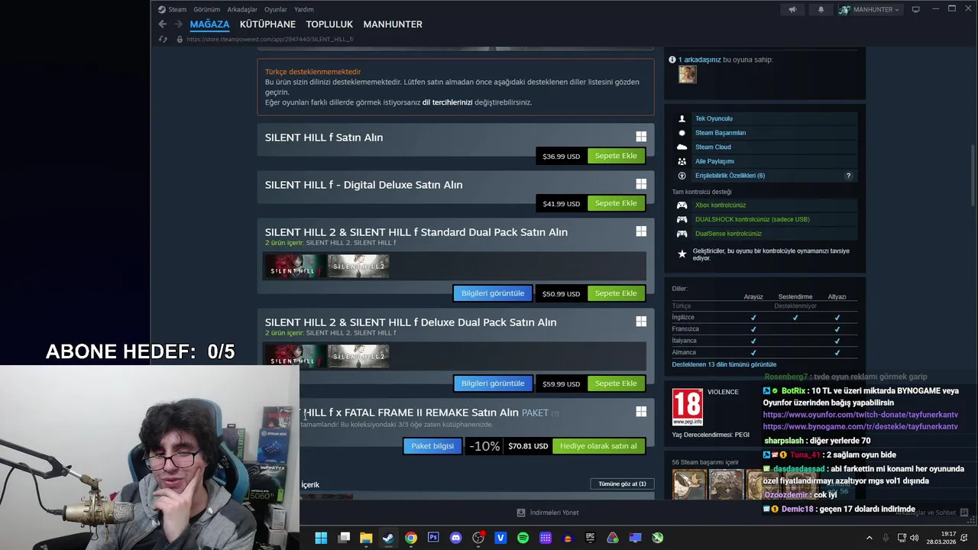Switch to the KÜTÜPHANE tab
Viewport: 978px width, 550px height.
coord(267,24)
